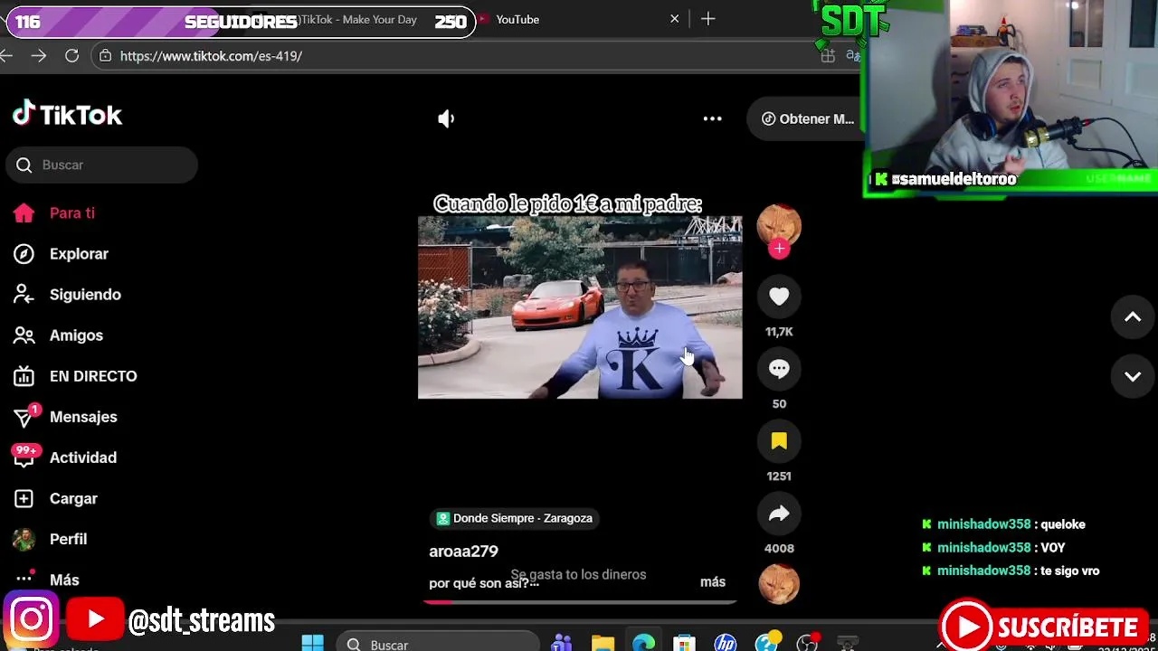1158x651 pixels.
Task: Click the Windows taskbar Buscar search box
Action: coord(438,643)
